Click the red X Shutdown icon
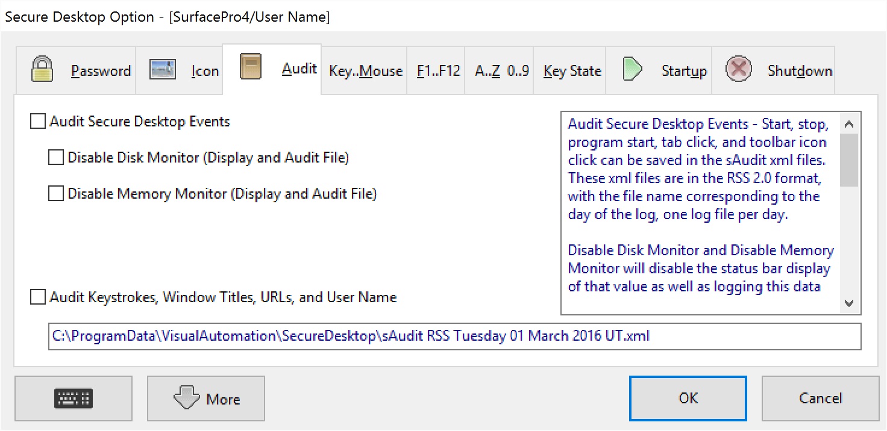 coord(738,70)
